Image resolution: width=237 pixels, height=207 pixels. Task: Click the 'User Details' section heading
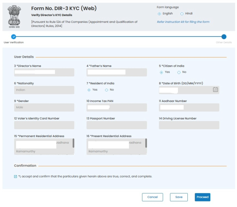point(24,57)
